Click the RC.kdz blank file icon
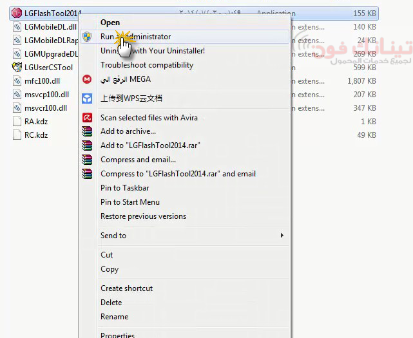413x338 pixels. click(17, 135)
